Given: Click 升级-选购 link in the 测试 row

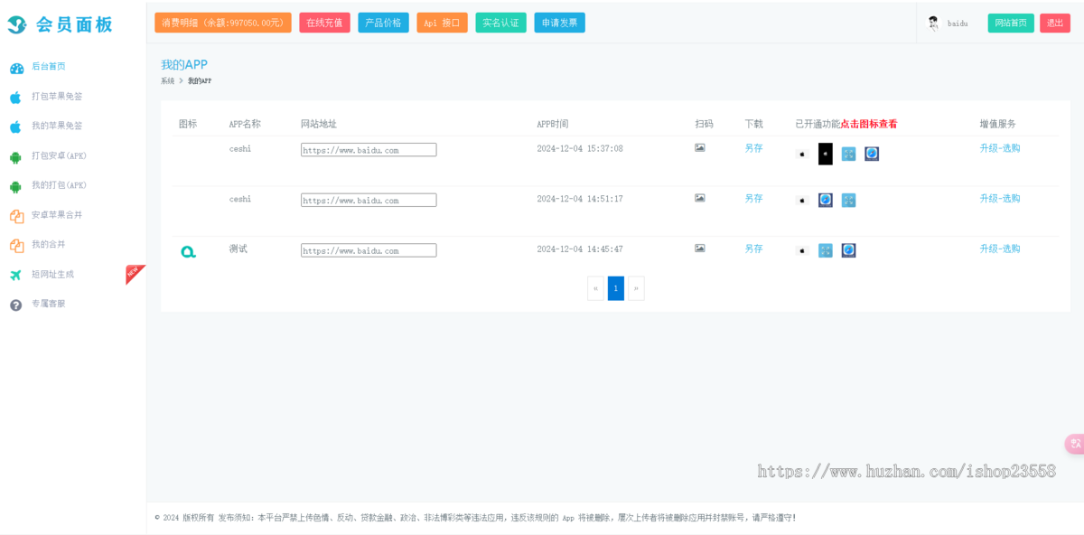Looking at the screenshot, I should [x=999, y=249].
